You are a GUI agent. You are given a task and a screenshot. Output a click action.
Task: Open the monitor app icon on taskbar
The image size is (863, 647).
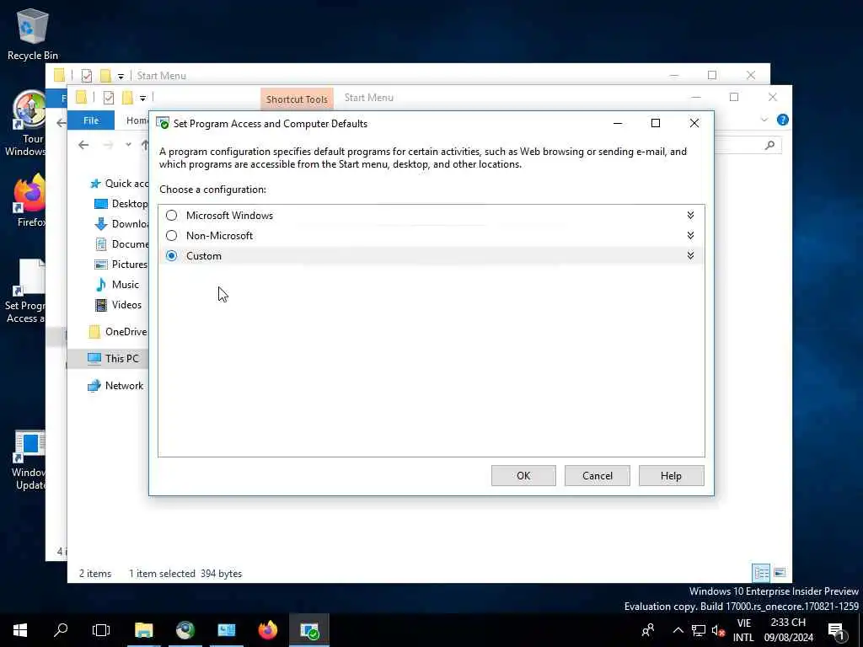226,630
